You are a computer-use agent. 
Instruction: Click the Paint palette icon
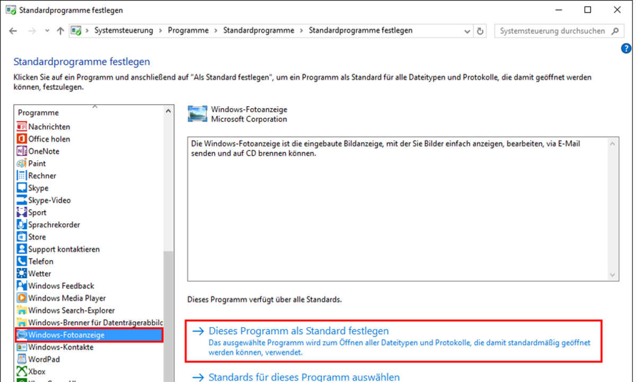(x=22, y=163)
